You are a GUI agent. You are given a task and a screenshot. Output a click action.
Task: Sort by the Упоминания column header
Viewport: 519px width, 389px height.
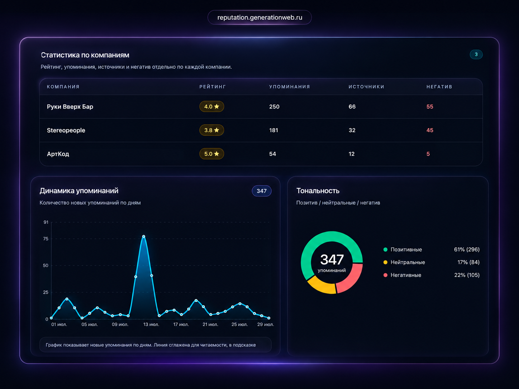pyautogui.click(x=290, y=87)
